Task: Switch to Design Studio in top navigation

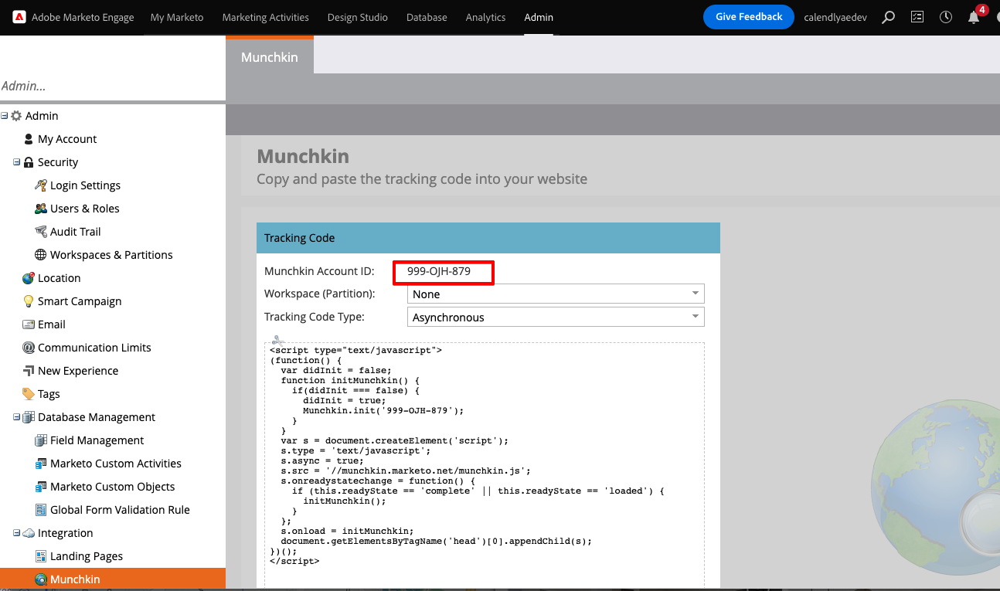Action: [x=357, y=17]
